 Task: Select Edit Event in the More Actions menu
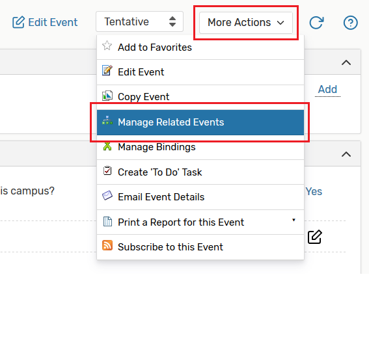(200, 72)
